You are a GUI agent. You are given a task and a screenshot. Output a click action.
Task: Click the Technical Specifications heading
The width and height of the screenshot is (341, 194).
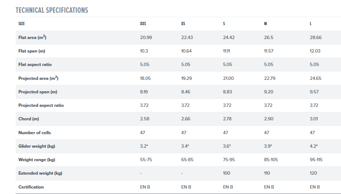click(52, 10)
